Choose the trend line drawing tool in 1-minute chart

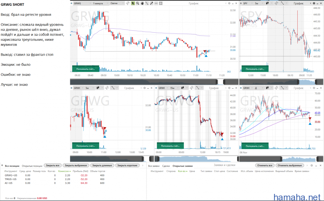click(147, 3)
